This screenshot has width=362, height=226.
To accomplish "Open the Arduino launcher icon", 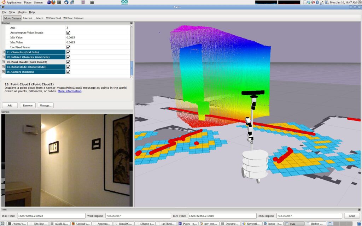I will (x=124, y=2).
